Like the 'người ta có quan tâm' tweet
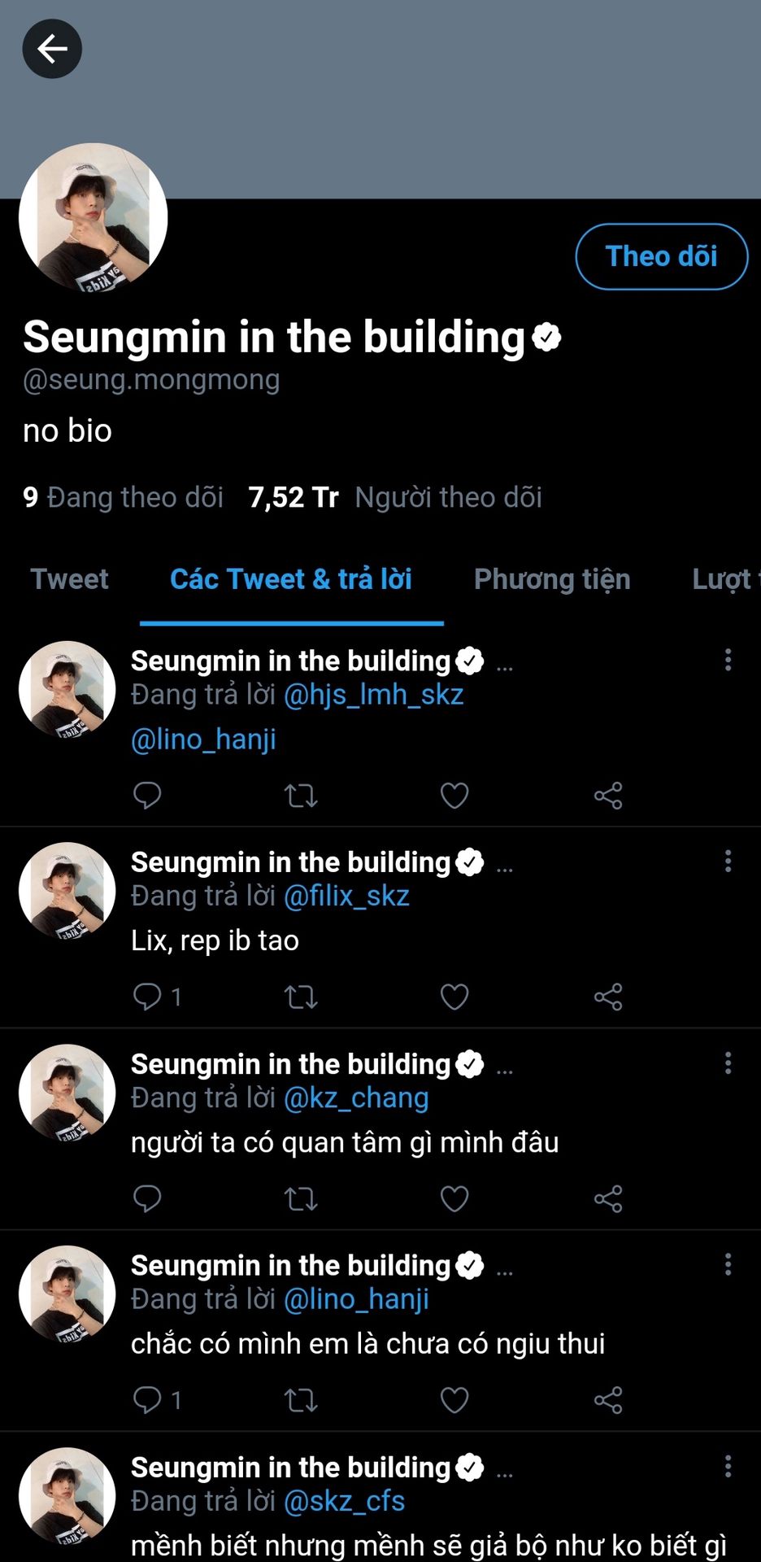Screen dimensions: 761x1562 pos(454,1198)
